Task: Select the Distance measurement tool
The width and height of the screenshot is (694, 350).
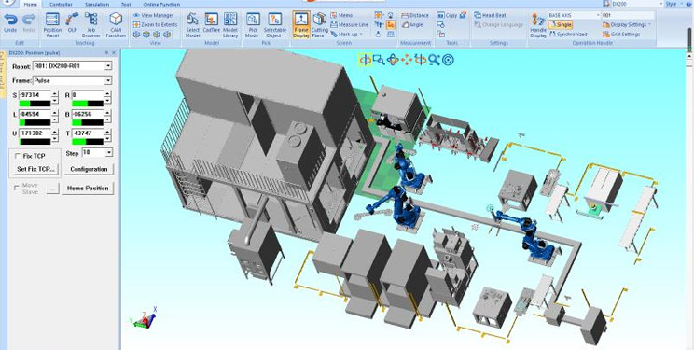Action: point(415,15)
